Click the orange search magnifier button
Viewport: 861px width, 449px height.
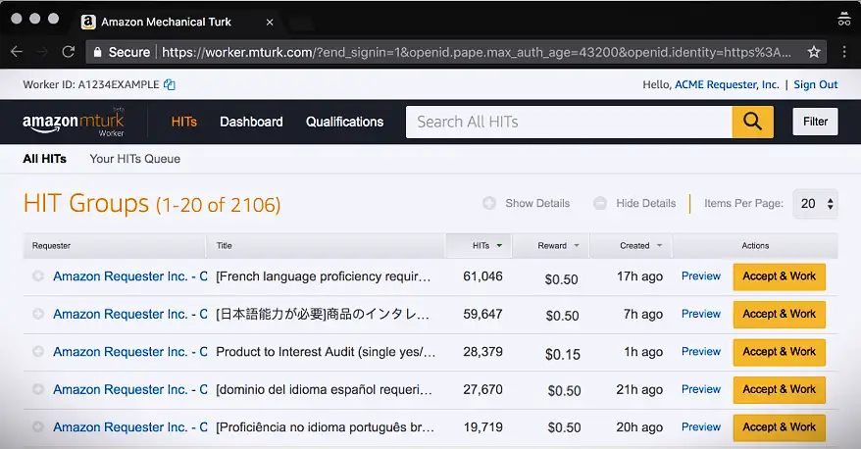tap(752, 122)
